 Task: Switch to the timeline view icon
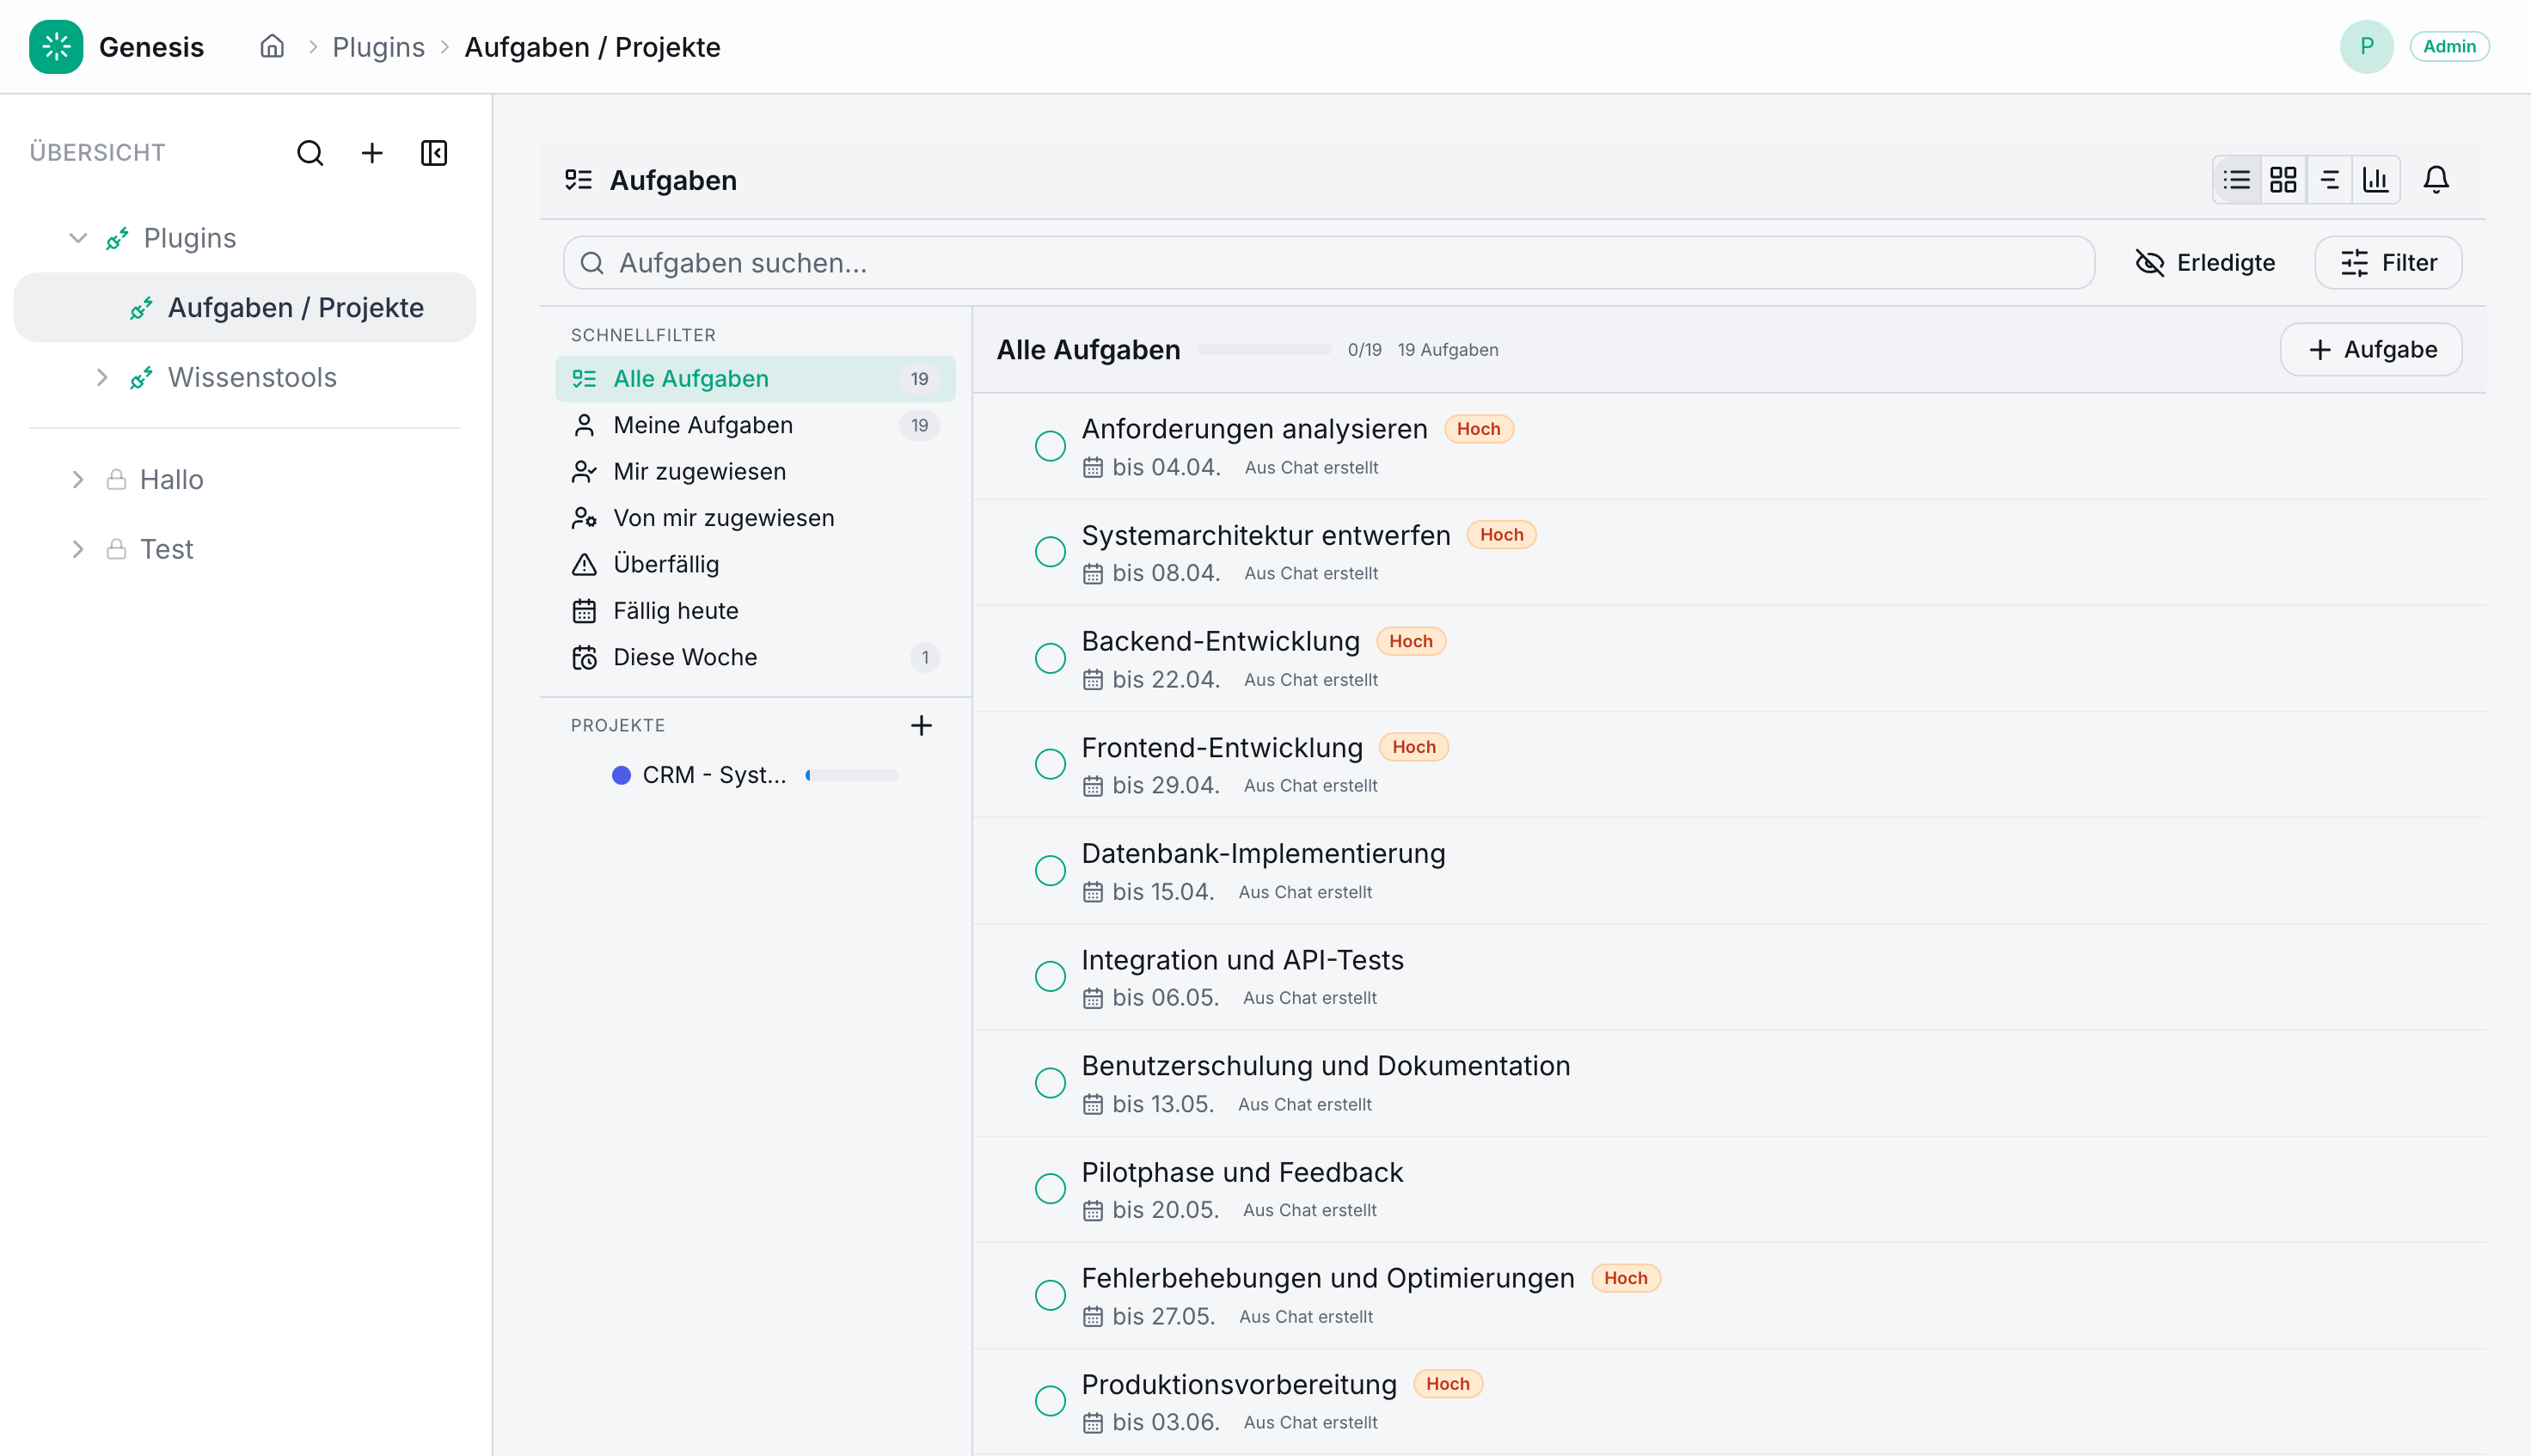pyautogui.click(x=2330, y=180)
